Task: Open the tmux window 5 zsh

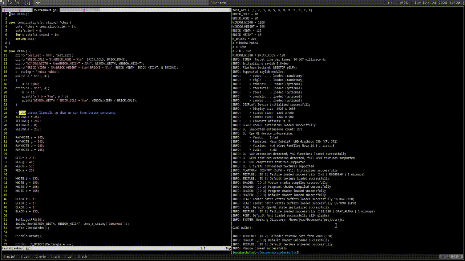Action: [82, 257]
